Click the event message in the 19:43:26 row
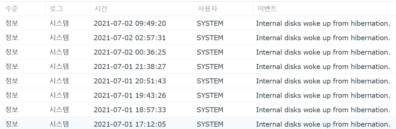396x129 pixels. 323,95
